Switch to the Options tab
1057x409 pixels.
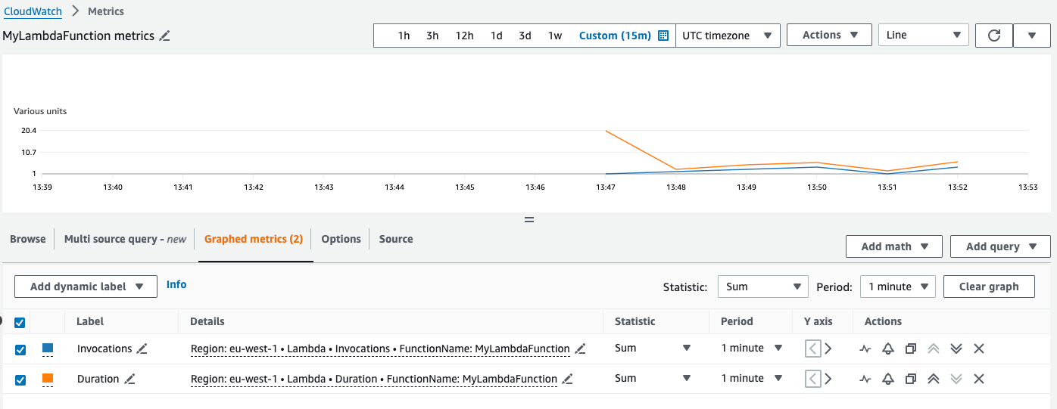click(341, 239)
